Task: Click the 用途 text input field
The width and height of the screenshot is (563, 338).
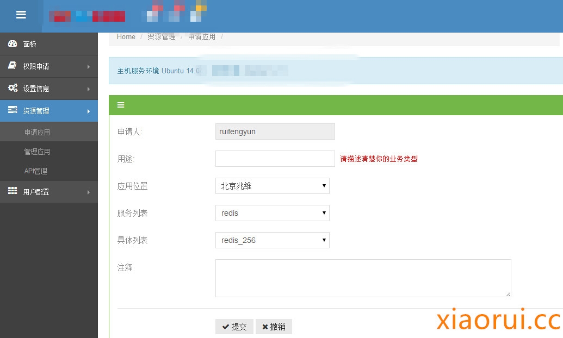Action: click(x=275, y=159)
